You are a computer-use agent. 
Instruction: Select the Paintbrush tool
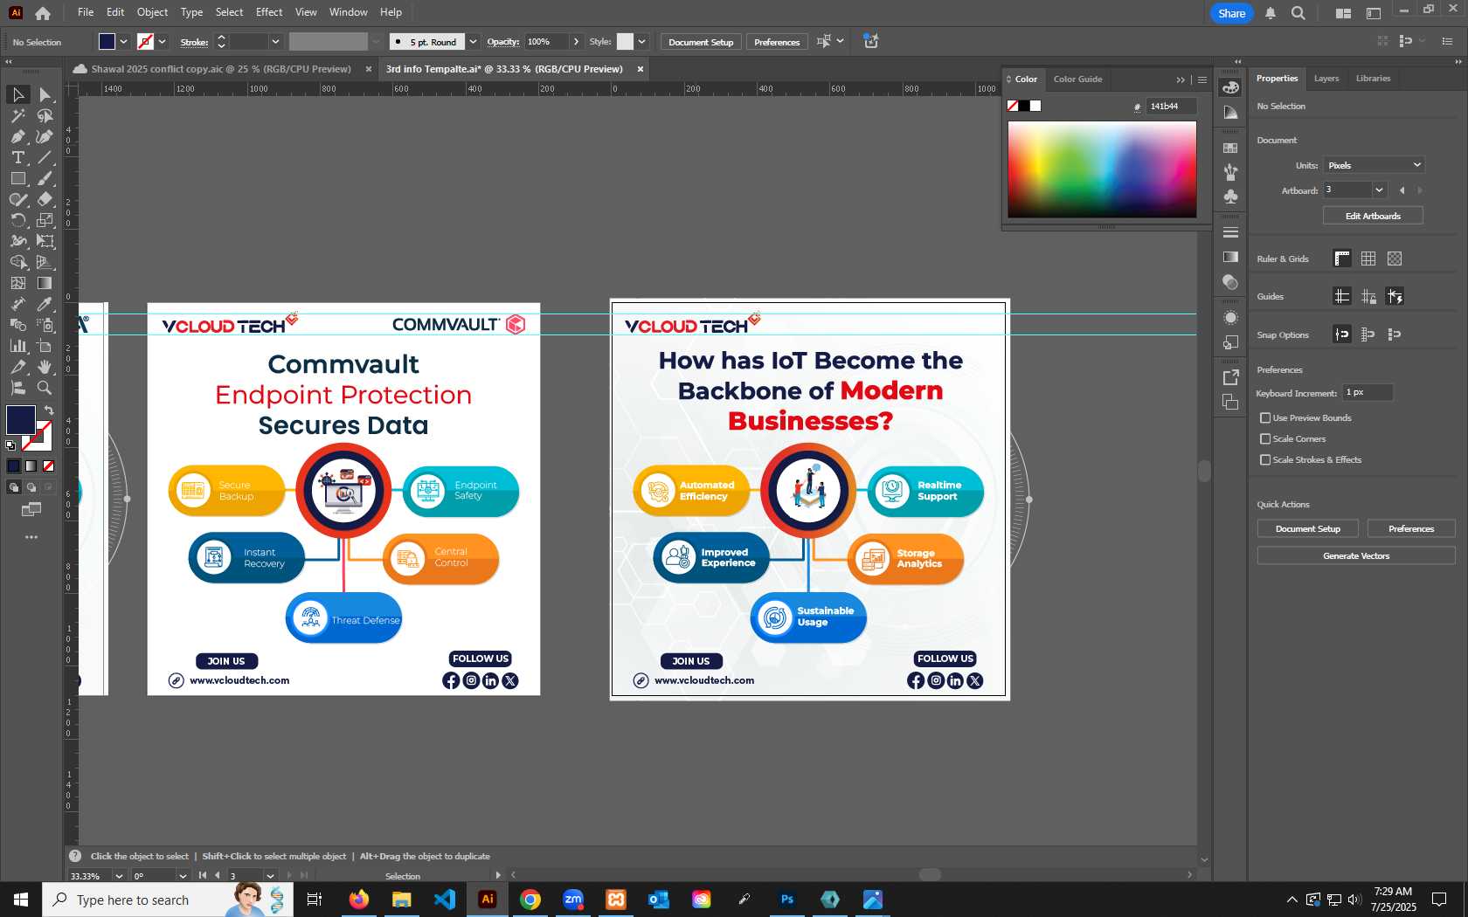point(45,178)
